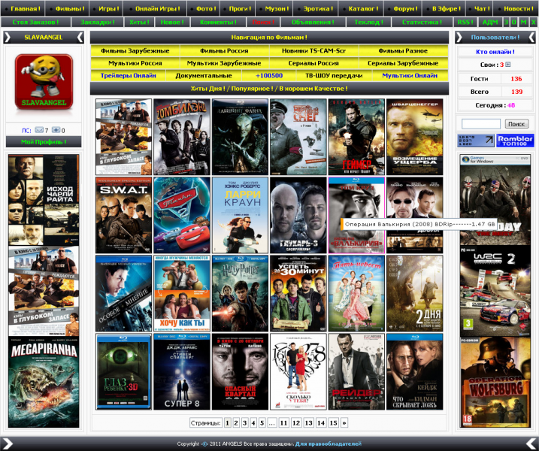The width and height of the screenshot is (539, 451).
Task: Open the RSS feed link
Action: click(x=465, y=22)
